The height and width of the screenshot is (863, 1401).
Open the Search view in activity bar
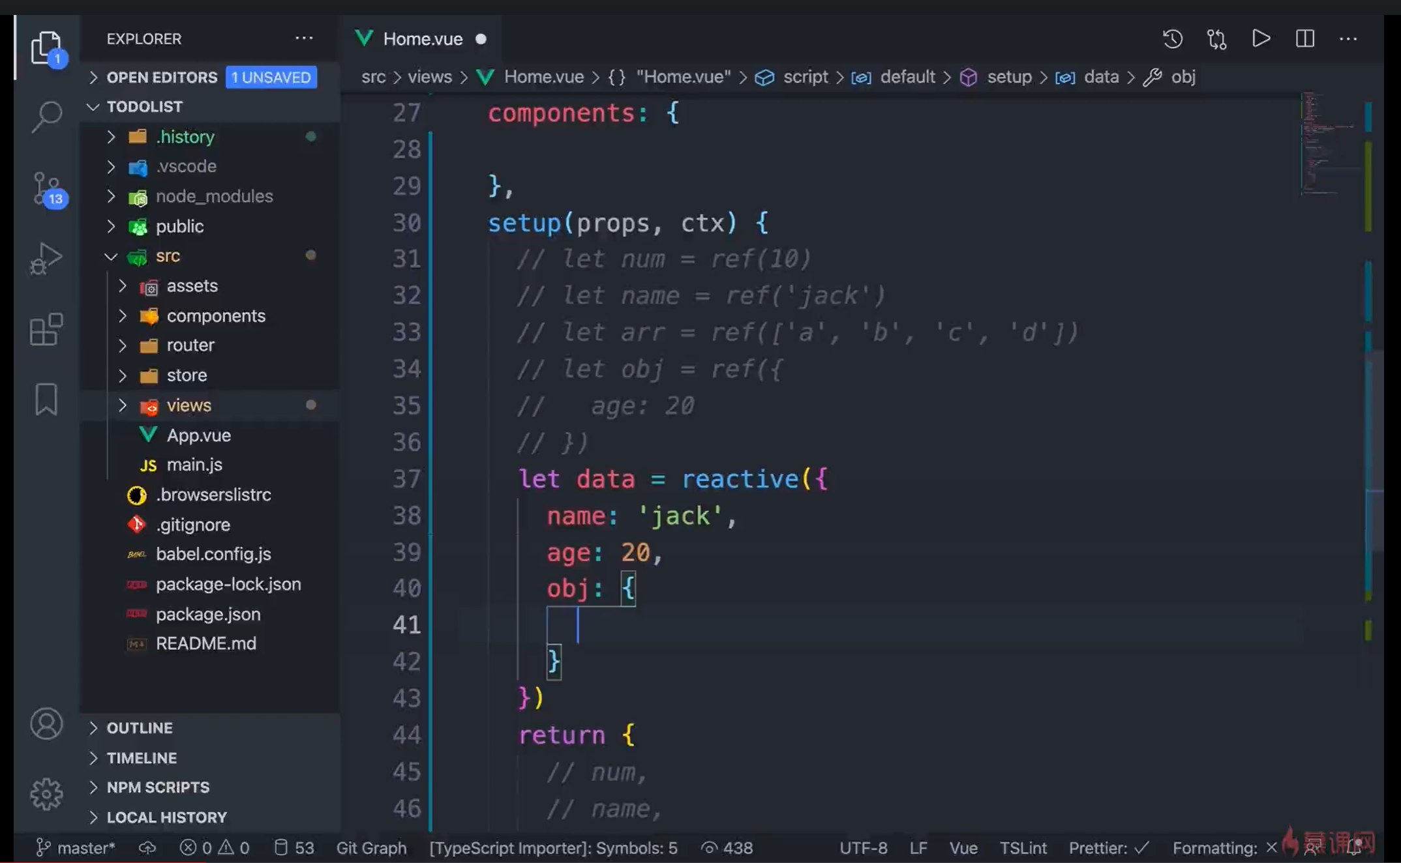point(46,117)
